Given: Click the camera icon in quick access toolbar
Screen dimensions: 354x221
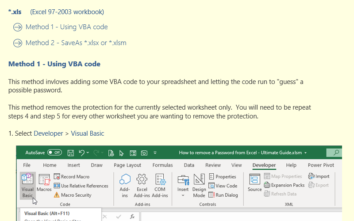Looking at the screenshot, I should pos(144,153).
